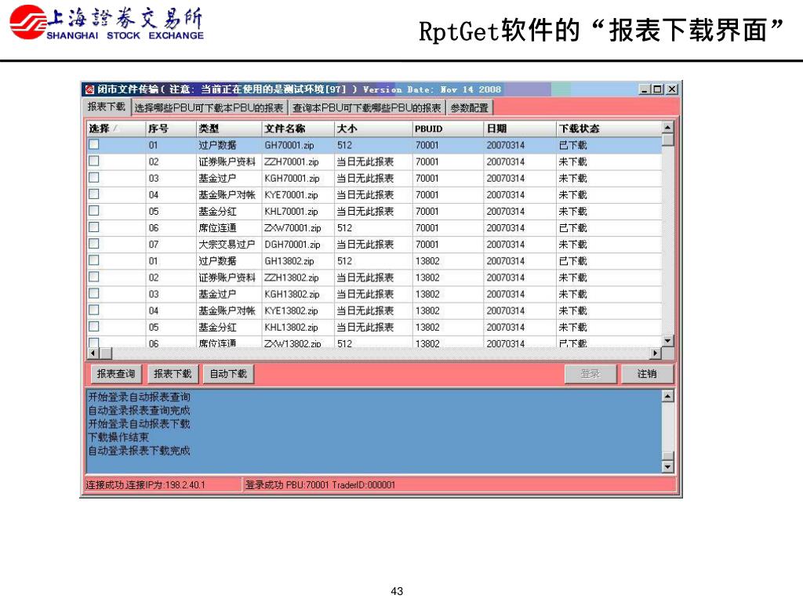Maximize the 闭市文件传输 window
Image resolution: width=803 pixels, height=602 pixels.
pyautogui.click(x=657, y=89)
